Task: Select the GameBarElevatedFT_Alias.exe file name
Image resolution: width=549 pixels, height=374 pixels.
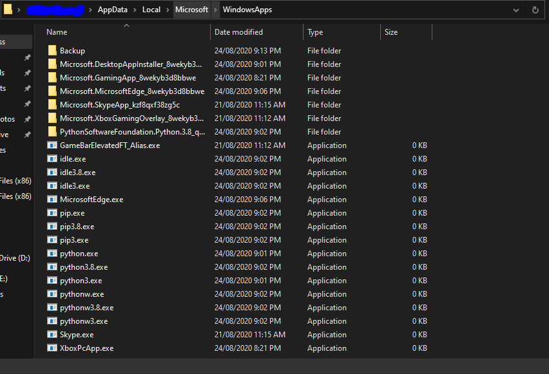Action: click(110, 145)
